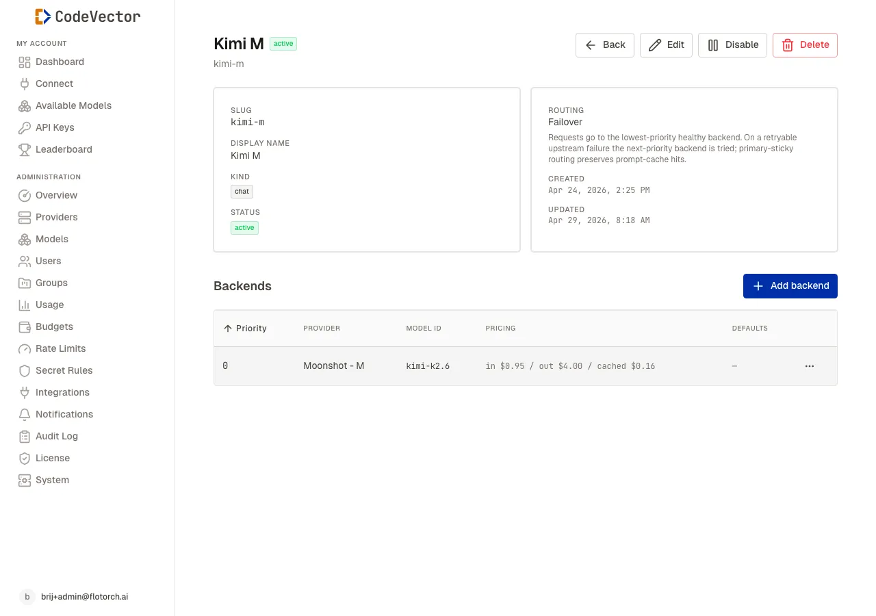
Task: Open Budgets page
Action: (x=54, y=326)
